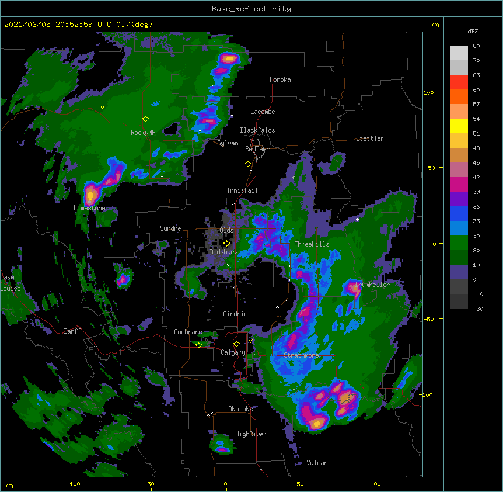Pick the magenta swatch in the dBZ legend

pyautogui.click(x=459, y=184)
